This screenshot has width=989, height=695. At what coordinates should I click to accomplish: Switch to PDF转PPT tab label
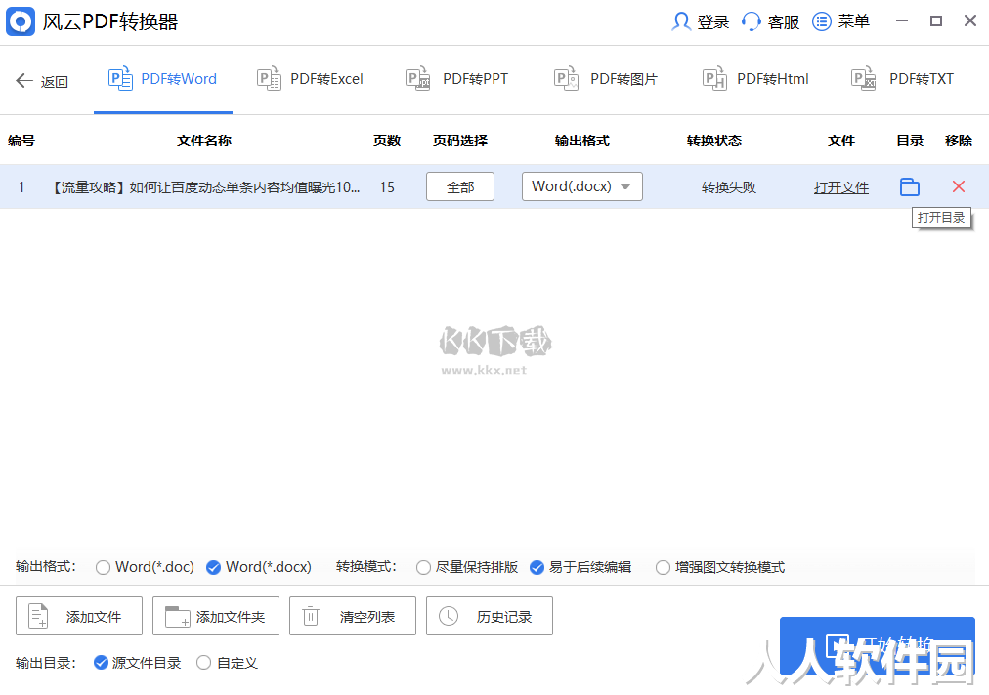click(x=476, y=79)
